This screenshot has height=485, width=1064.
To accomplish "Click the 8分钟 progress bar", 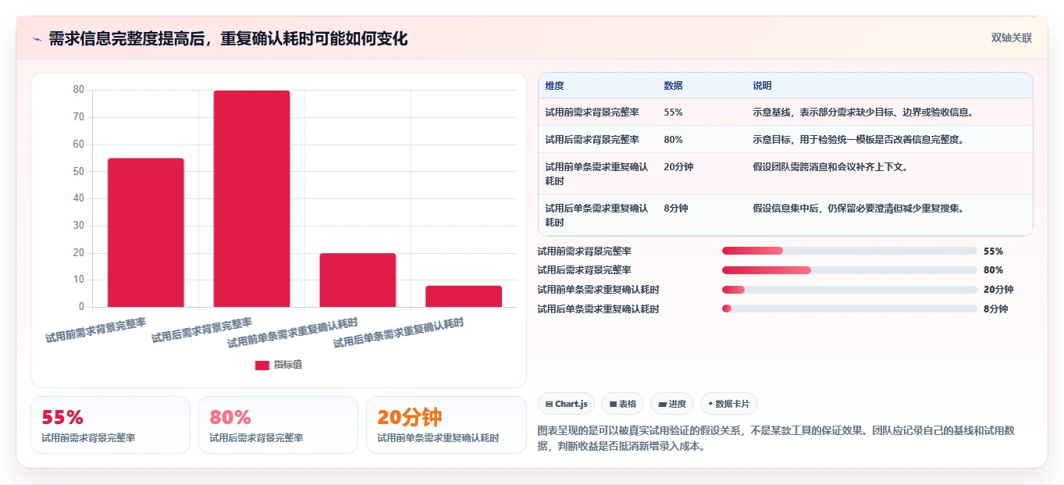I will click(849, 308).
